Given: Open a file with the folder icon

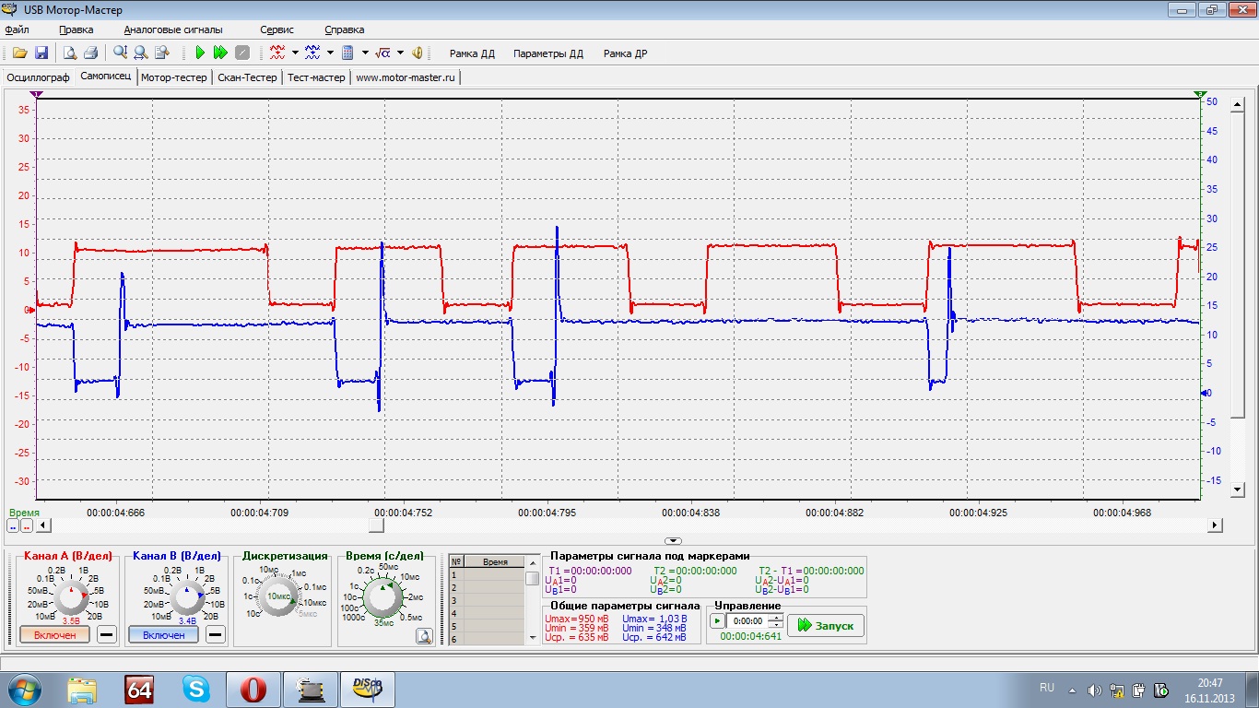Looking at the screenshot, I should (19, 53).
